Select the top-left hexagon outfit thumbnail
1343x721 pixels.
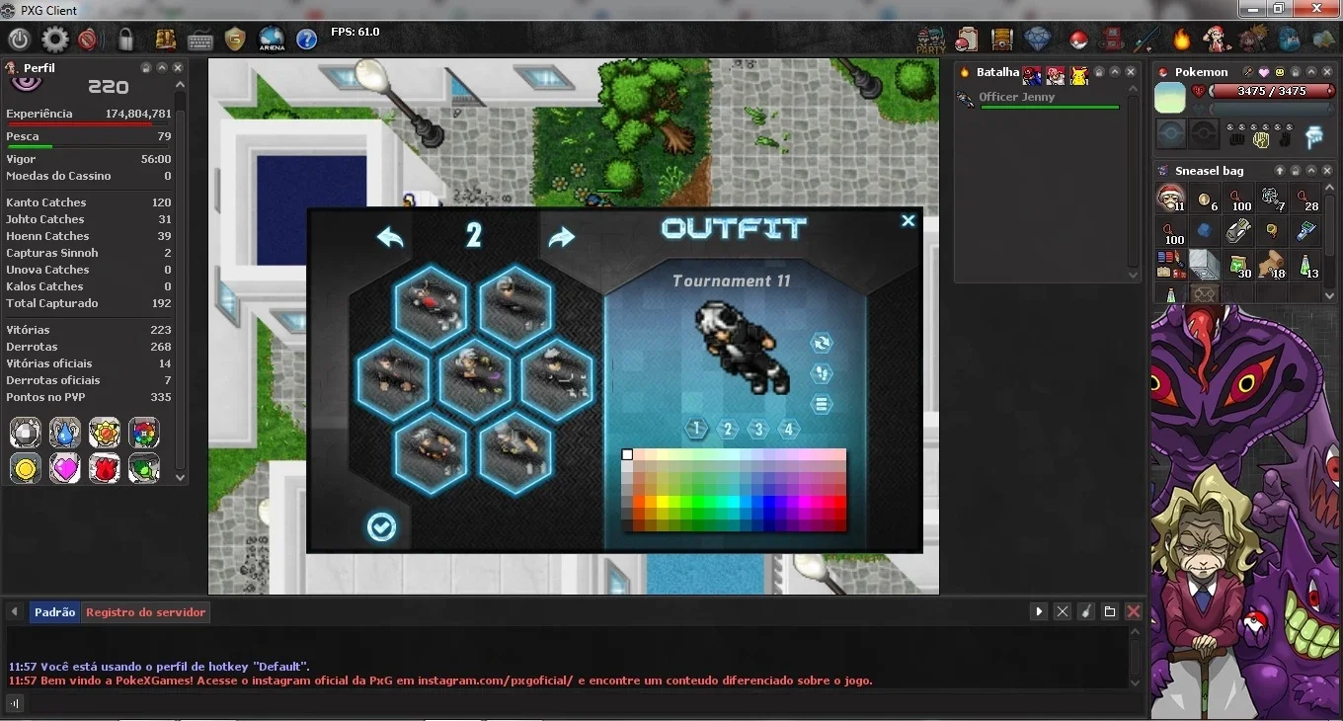click(x=431, y=306)
